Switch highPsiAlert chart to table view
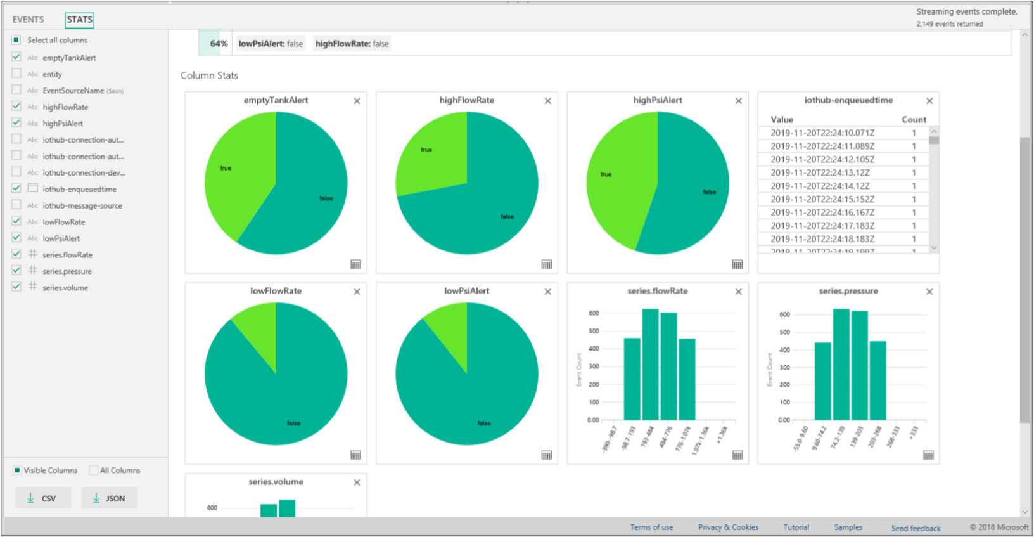 point(737,264)
